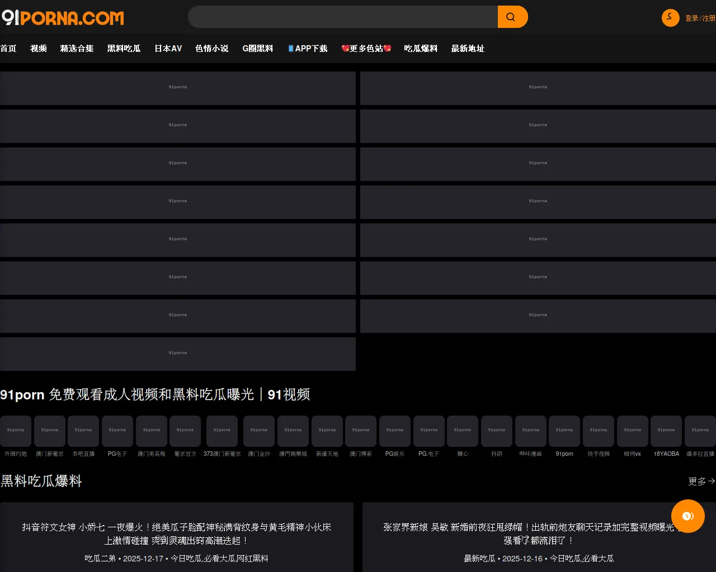Navigate to the 最新地址 menu item

[468, 49]
